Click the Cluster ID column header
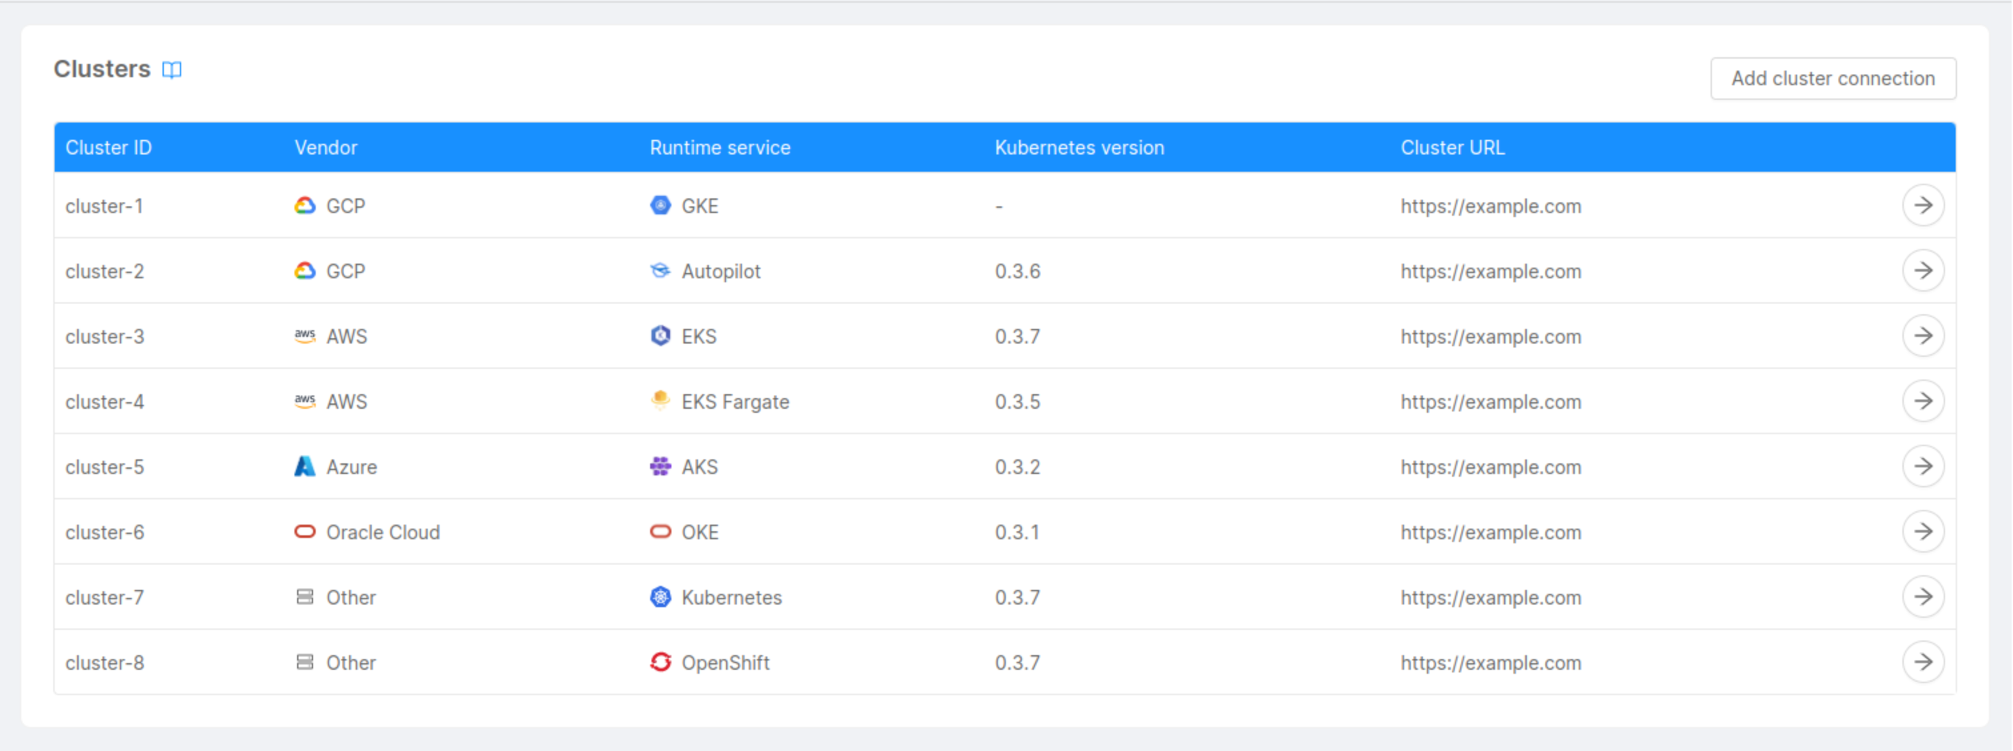 pyautogui.click(x=109, y=148)
